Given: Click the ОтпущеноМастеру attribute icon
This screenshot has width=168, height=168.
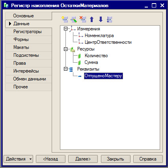Looking at the screenshot, I should 80,76.
